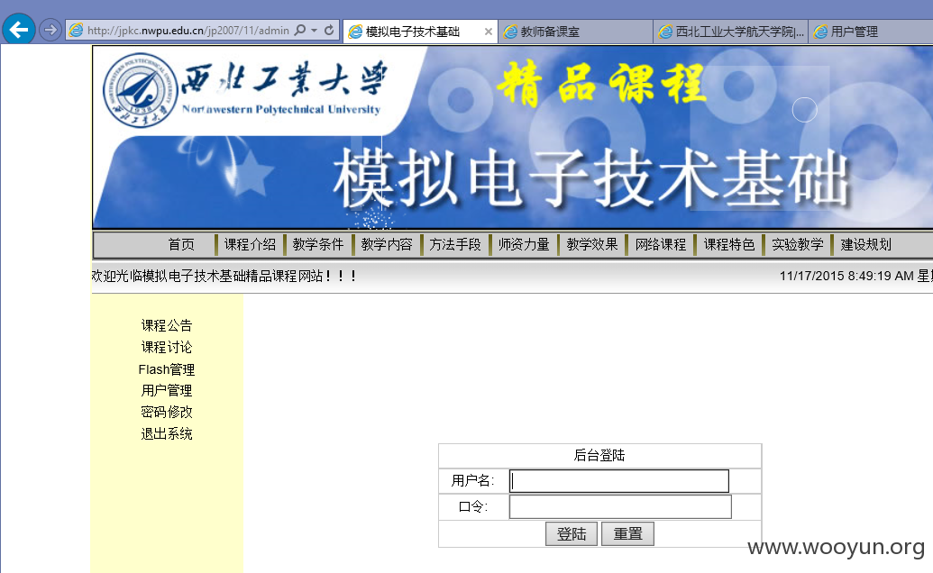Viewport: 933px width, 573px height.
Task: Open 课程公告 in sidebar
Action: [x=167, y=326]
